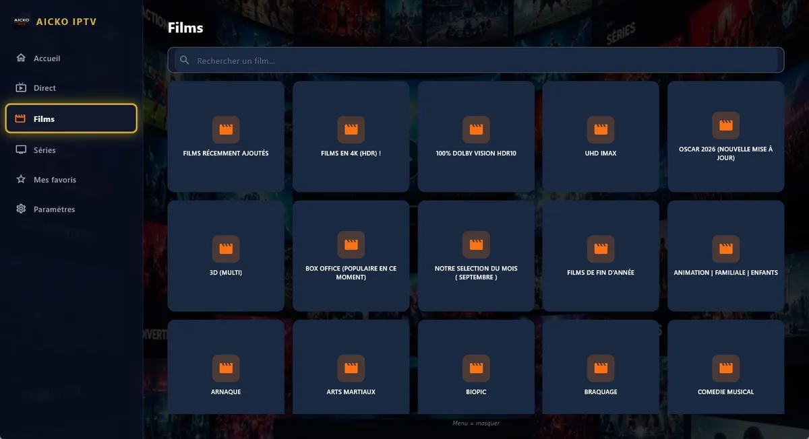Click the clapperboard icon of Comedie Musical
Viewport: 809px width, 439px height.
click(x=726, y=368)
